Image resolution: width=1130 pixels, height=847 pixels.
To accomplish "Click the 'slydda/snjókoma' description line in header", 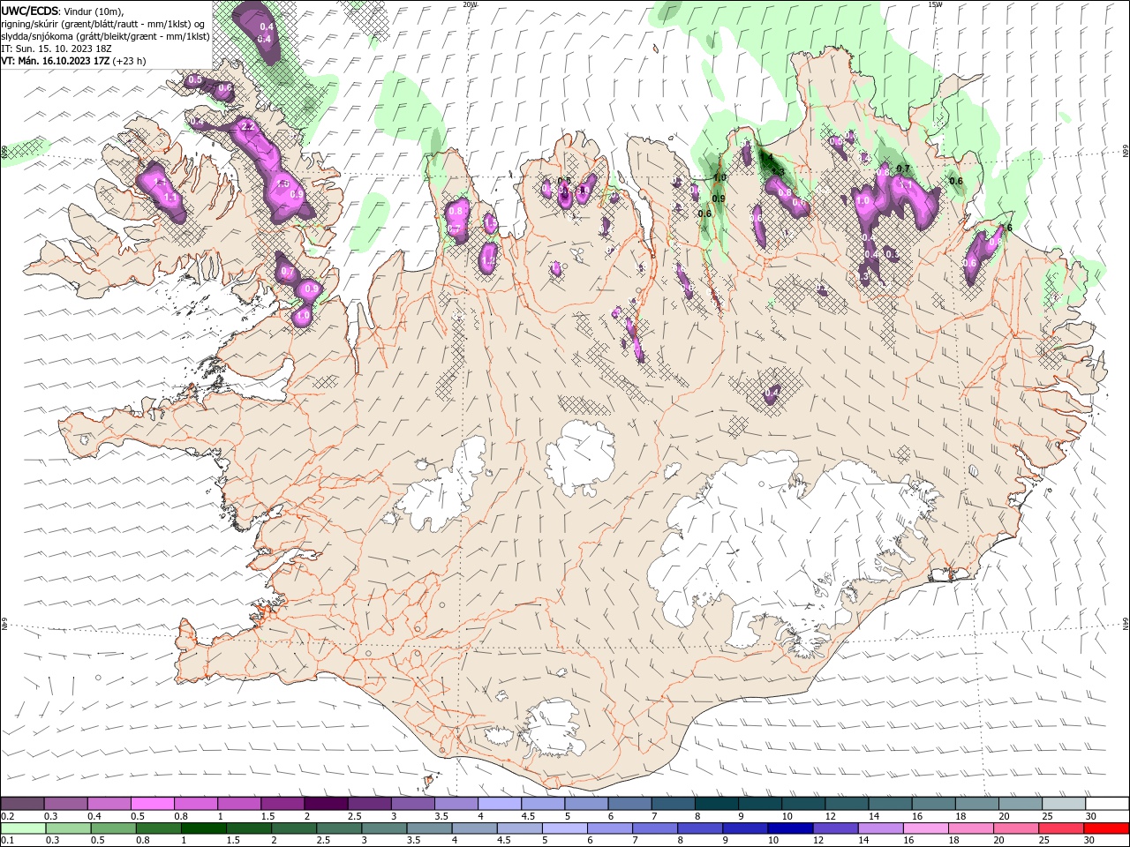I will point(104,36).
